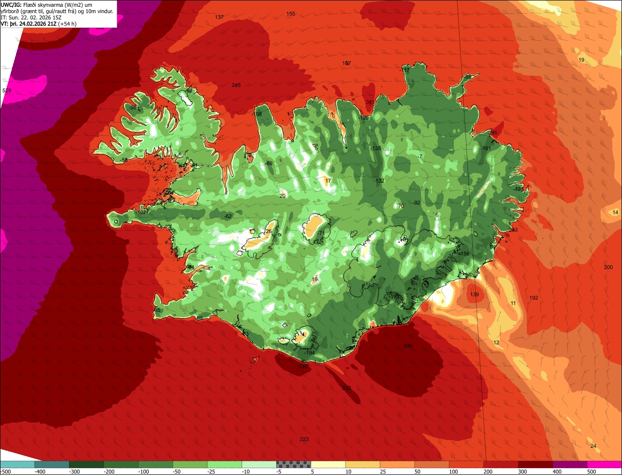Select the -50 to -25 green legend swatch

(x=190, y=464)
